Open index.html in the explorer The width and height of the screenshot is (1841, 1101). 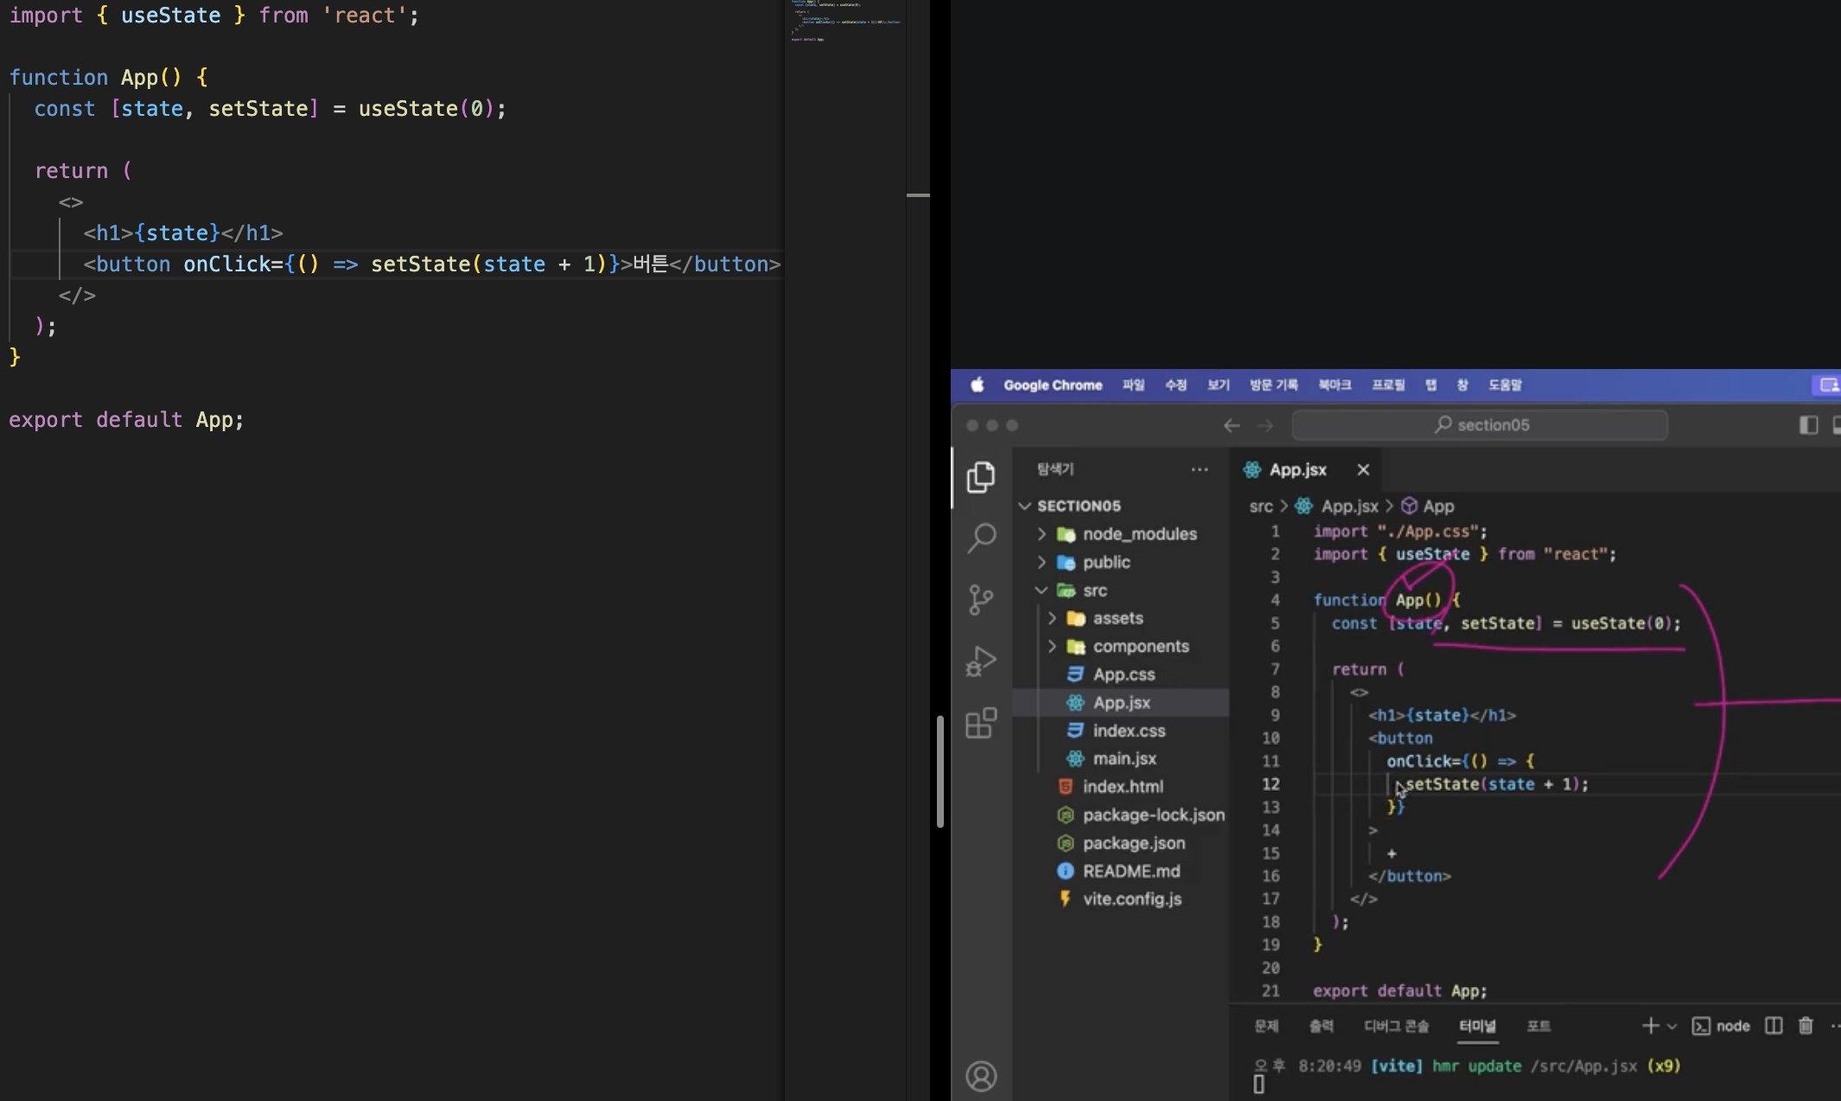(1123, 786)
